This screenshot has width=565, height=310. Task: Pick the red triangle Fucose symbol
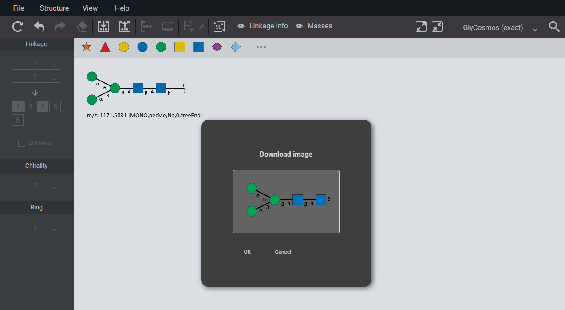coord(105,46)
